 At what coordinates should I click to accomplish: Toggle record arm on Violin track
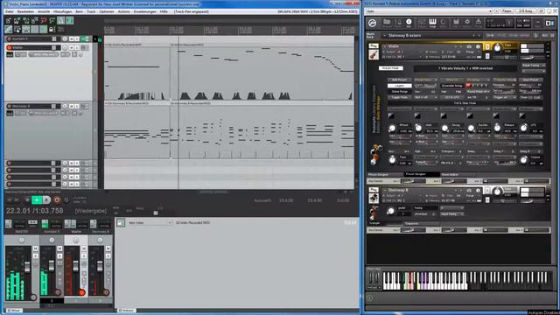click(9, 47)
